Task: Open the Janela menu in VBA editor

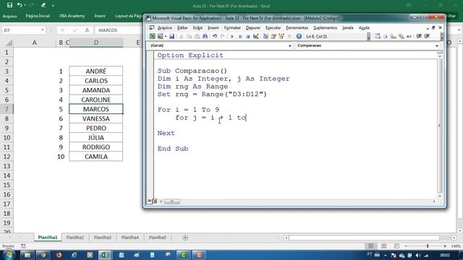Action: (348, 27)
